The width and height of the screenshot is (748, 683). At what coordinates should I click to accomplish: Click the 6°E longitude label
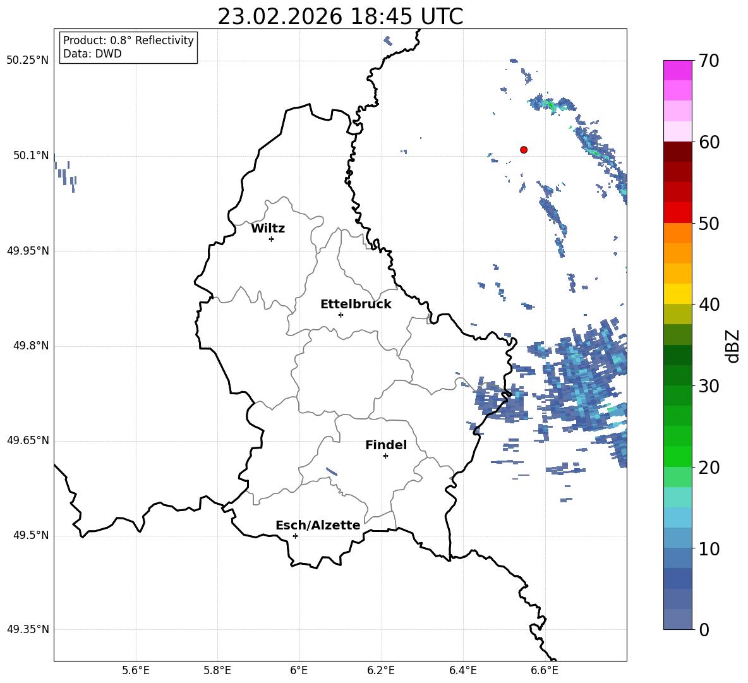(299, 670)
